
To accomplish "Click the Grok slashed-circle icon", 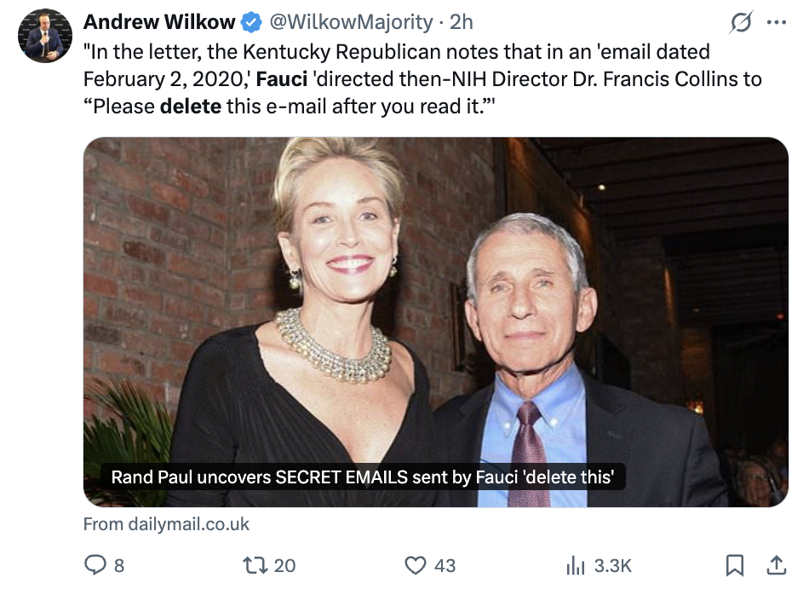I will click(740, 23).
